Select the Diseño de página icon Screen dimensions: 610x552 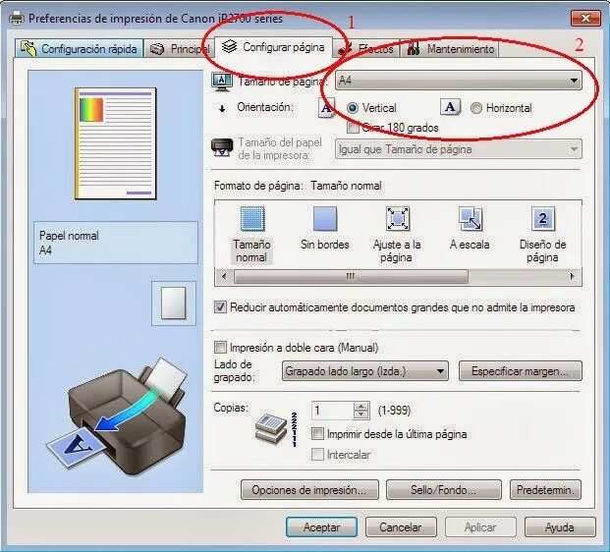coord(542,219)
